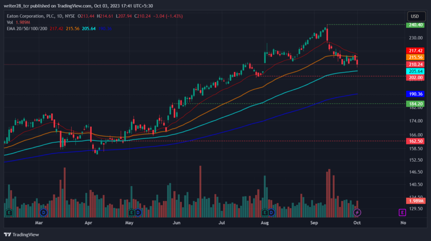The width and height of the screenshot is (431, 241).
Task: Click the Jul label on time axis
Action: click(221, 223)
